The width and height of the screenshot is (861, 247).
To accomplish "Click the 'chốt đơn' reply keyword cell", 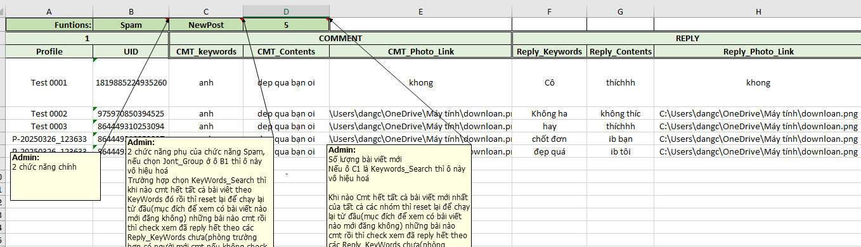I will [549, 139].
